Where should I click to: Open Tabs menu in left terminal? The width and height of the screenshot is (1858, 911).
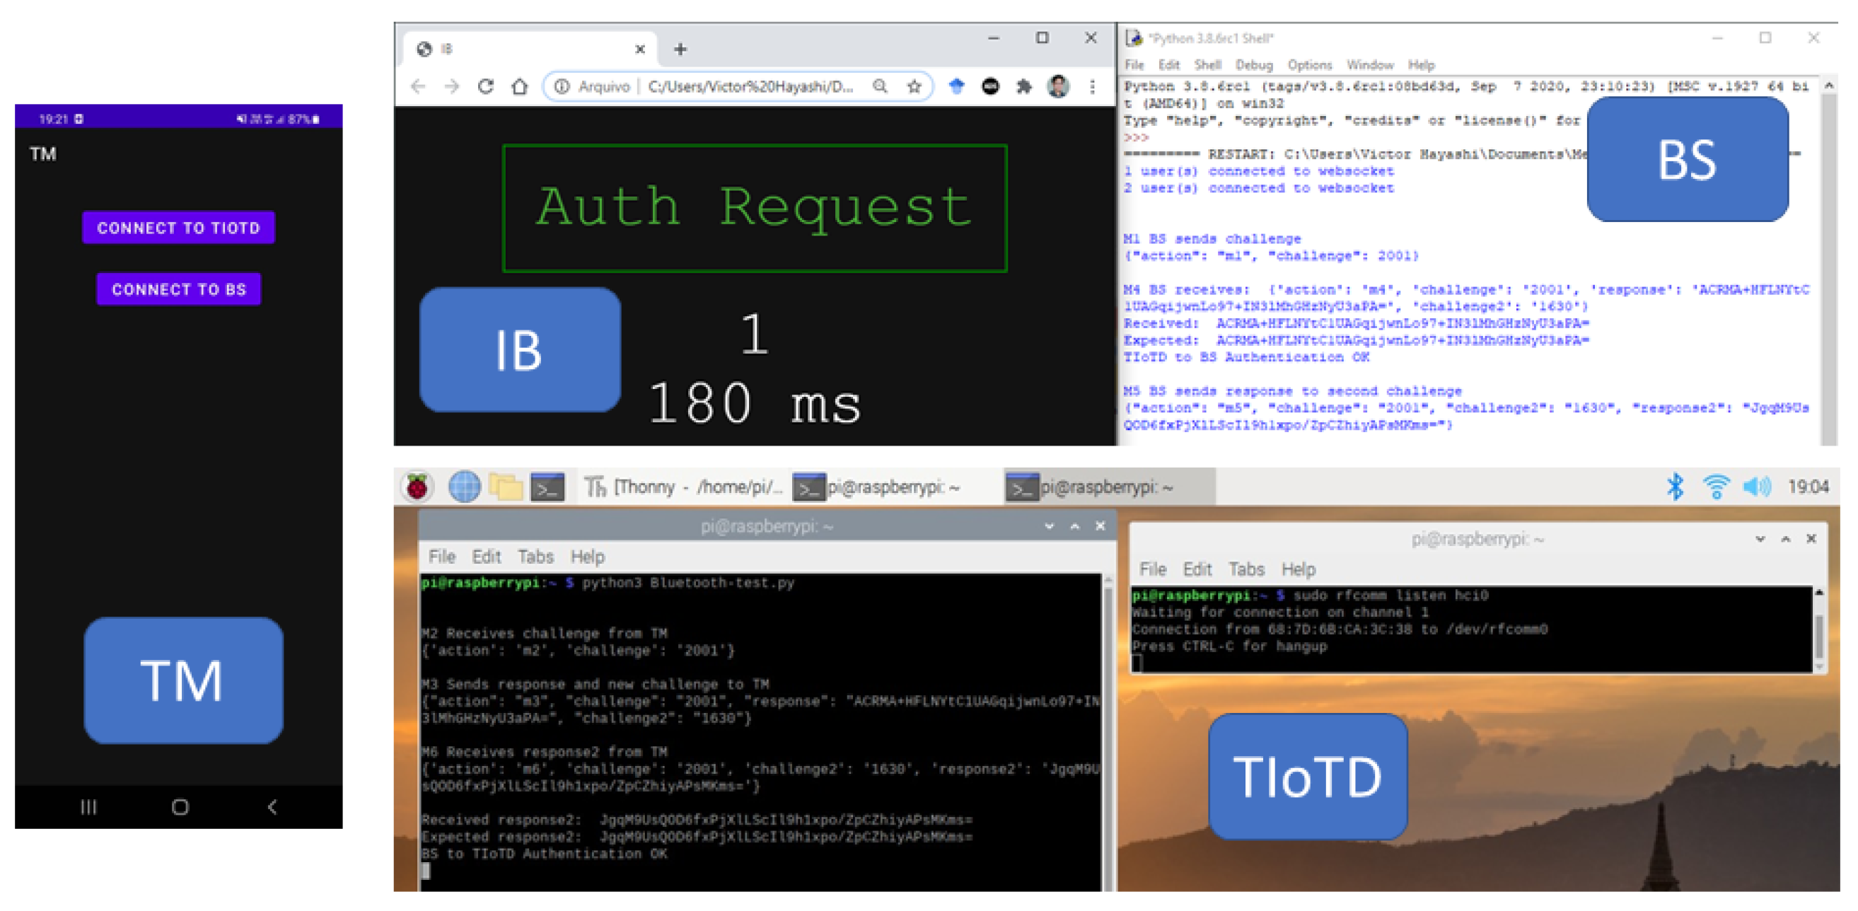[x=535, y=557]
